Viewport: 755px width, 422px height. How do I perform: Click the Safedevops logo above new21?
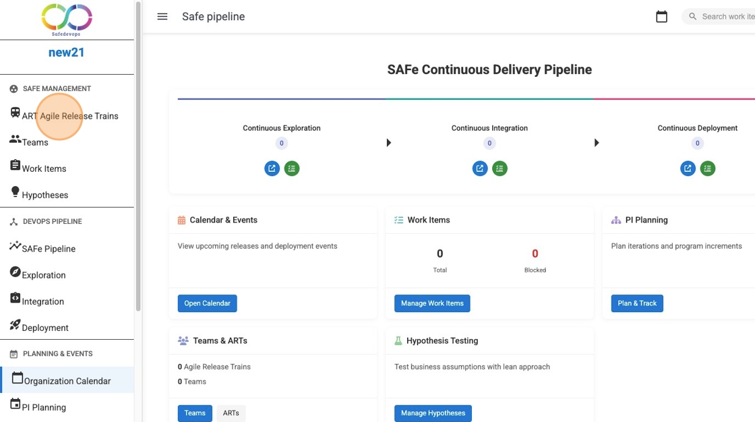tap(65, 18)
